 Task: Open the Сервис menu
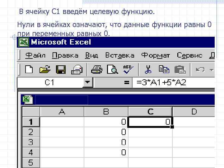tap(189, 55)
